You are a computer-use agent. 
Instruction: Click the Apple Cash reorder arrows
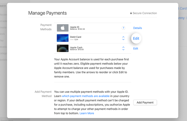[x=123, y=48]
